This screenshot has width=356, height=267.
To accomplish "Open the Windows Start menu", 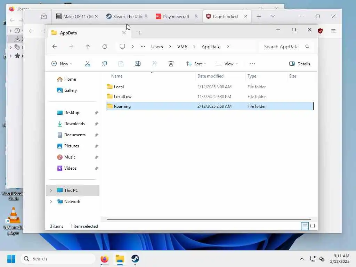I will pos(11,259).
